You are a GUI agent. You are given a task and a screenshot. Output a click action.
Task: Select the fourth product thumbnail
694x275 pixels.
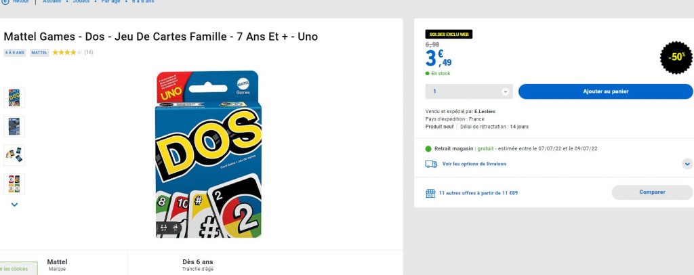(x=14, y=183)
